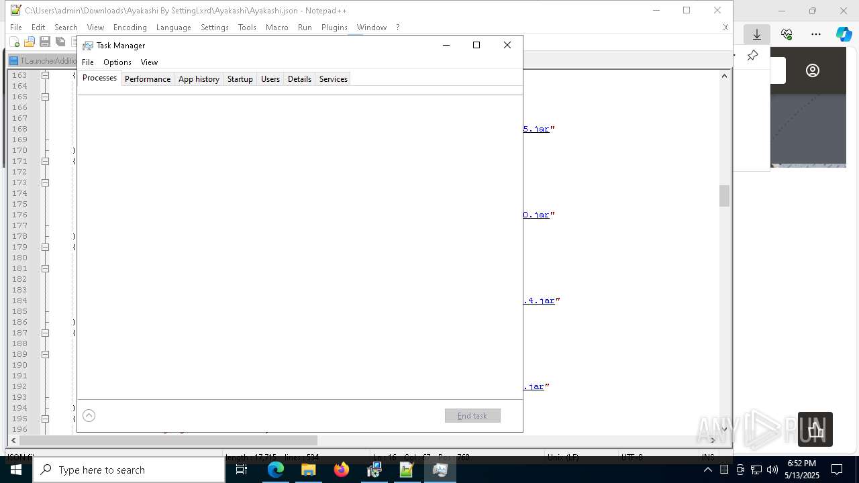Click the Notepad++ app icon in the title bar
The width and height of the screenshot is (859, 483).
click(x=15, y=10)
